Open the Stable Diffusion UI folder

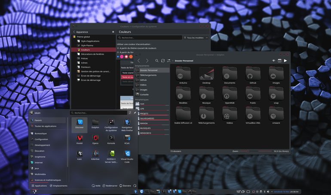click(x=183, y=116)
